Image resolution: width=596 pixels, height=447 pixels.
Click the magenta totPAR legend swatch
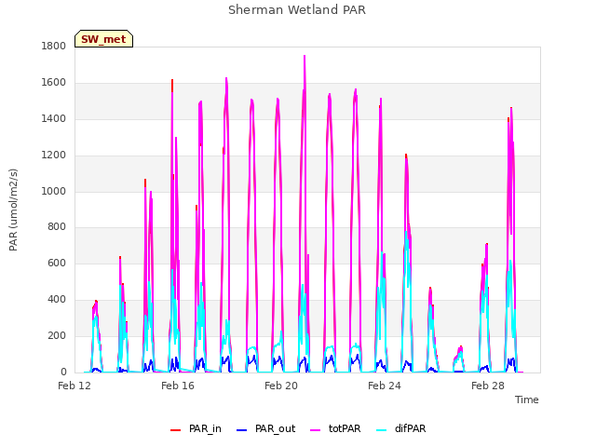[316, 430]
